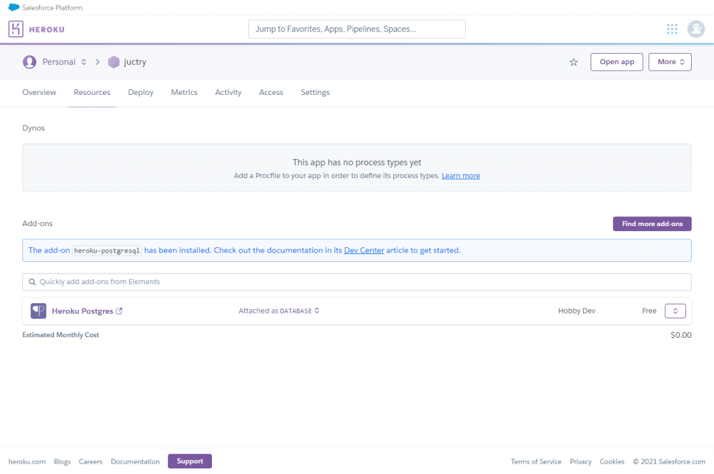Select the Resources tab

(x=92, y=93)
